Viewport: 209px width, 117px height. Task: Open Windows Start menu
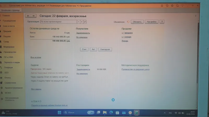pyautogui.click(x=59, y=113)
